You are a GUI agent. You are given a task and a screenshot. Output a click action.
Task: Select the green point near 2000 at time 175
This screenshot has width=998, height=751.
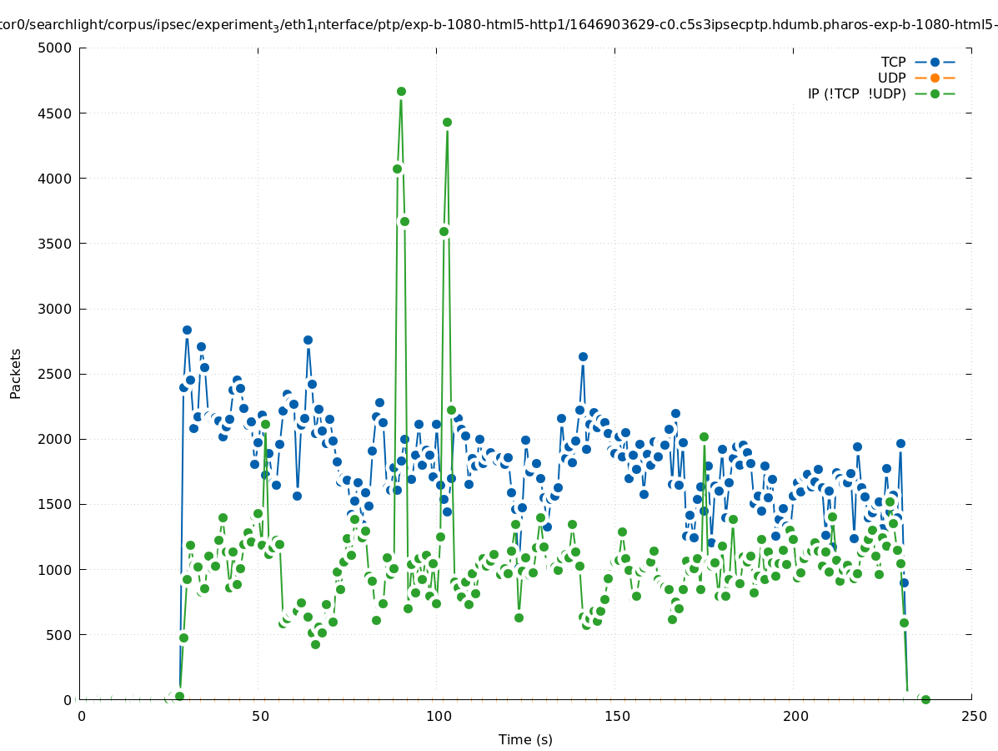pos(704,436)
